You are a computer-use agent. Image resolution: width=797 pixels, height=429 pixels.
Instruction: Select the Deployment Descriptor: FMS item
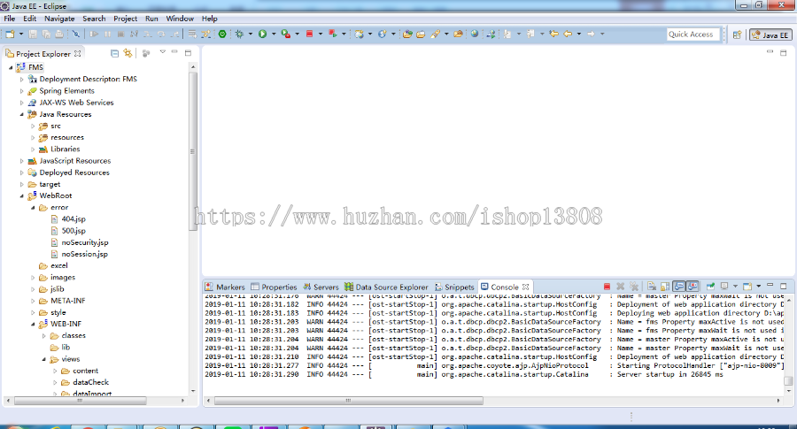(x=88, y=79)
